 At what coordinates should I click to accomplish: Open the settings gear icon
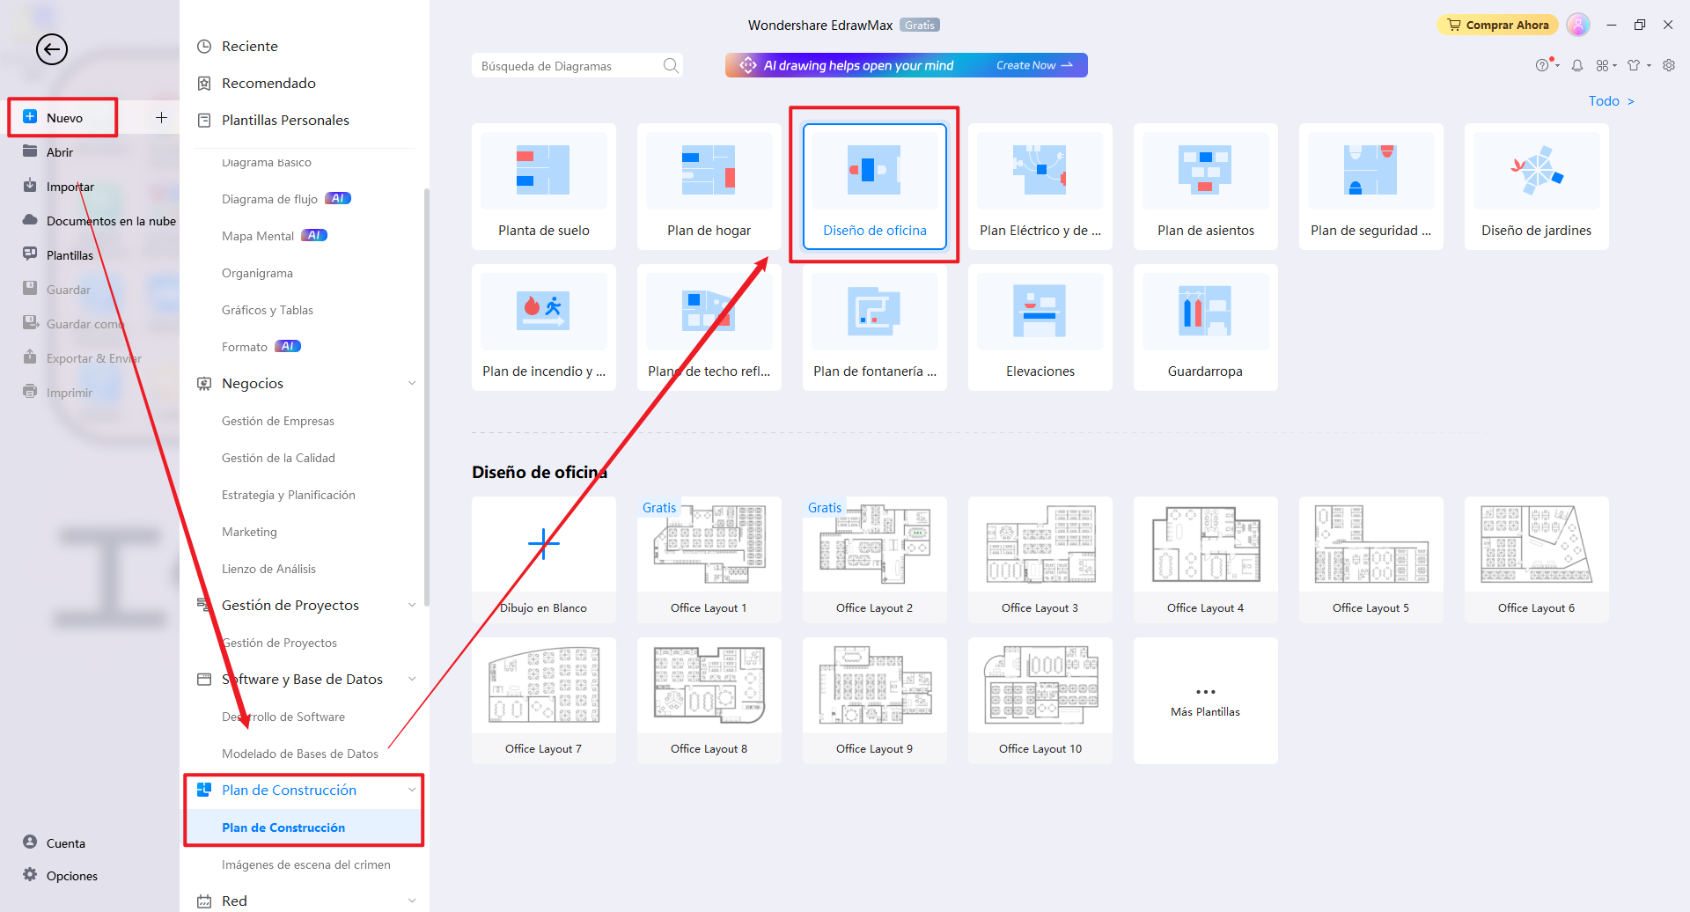tap(1669, 66)
